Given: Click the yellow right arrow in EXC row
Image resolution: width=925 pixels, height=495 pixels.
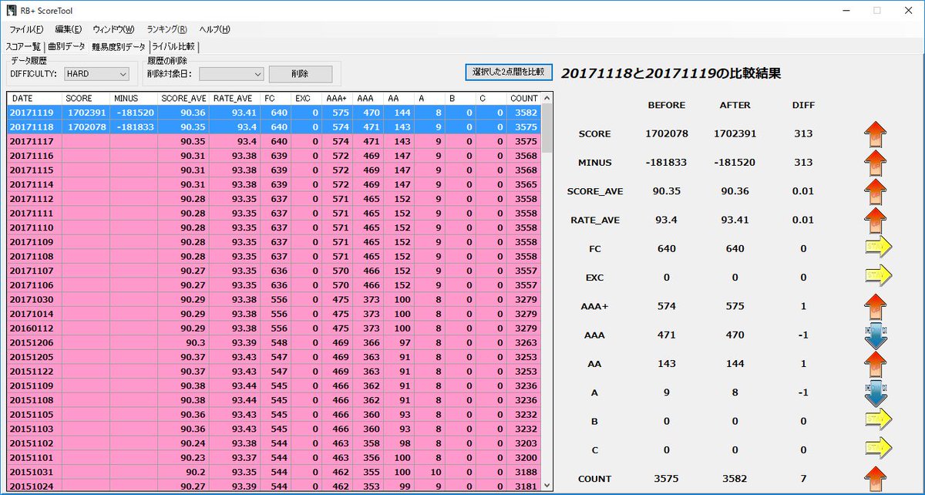Looking at the screenshot, I should click(877, 277).
